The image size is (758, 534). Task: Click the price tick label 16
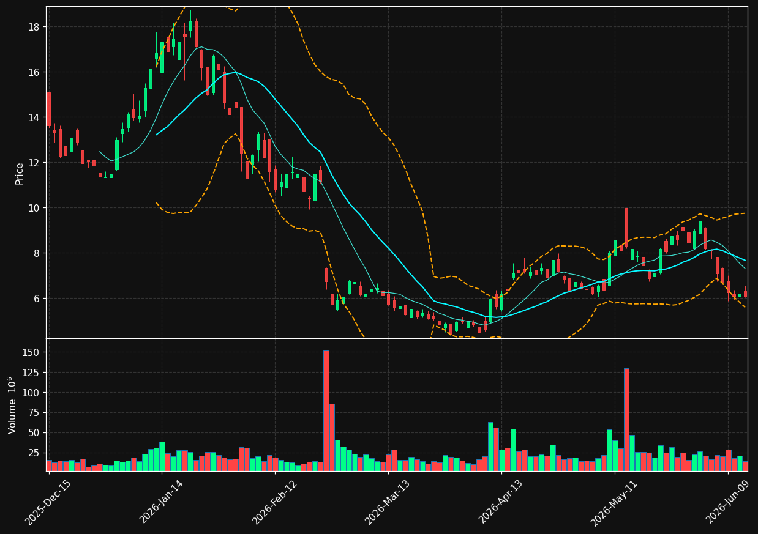coord(34,72)
